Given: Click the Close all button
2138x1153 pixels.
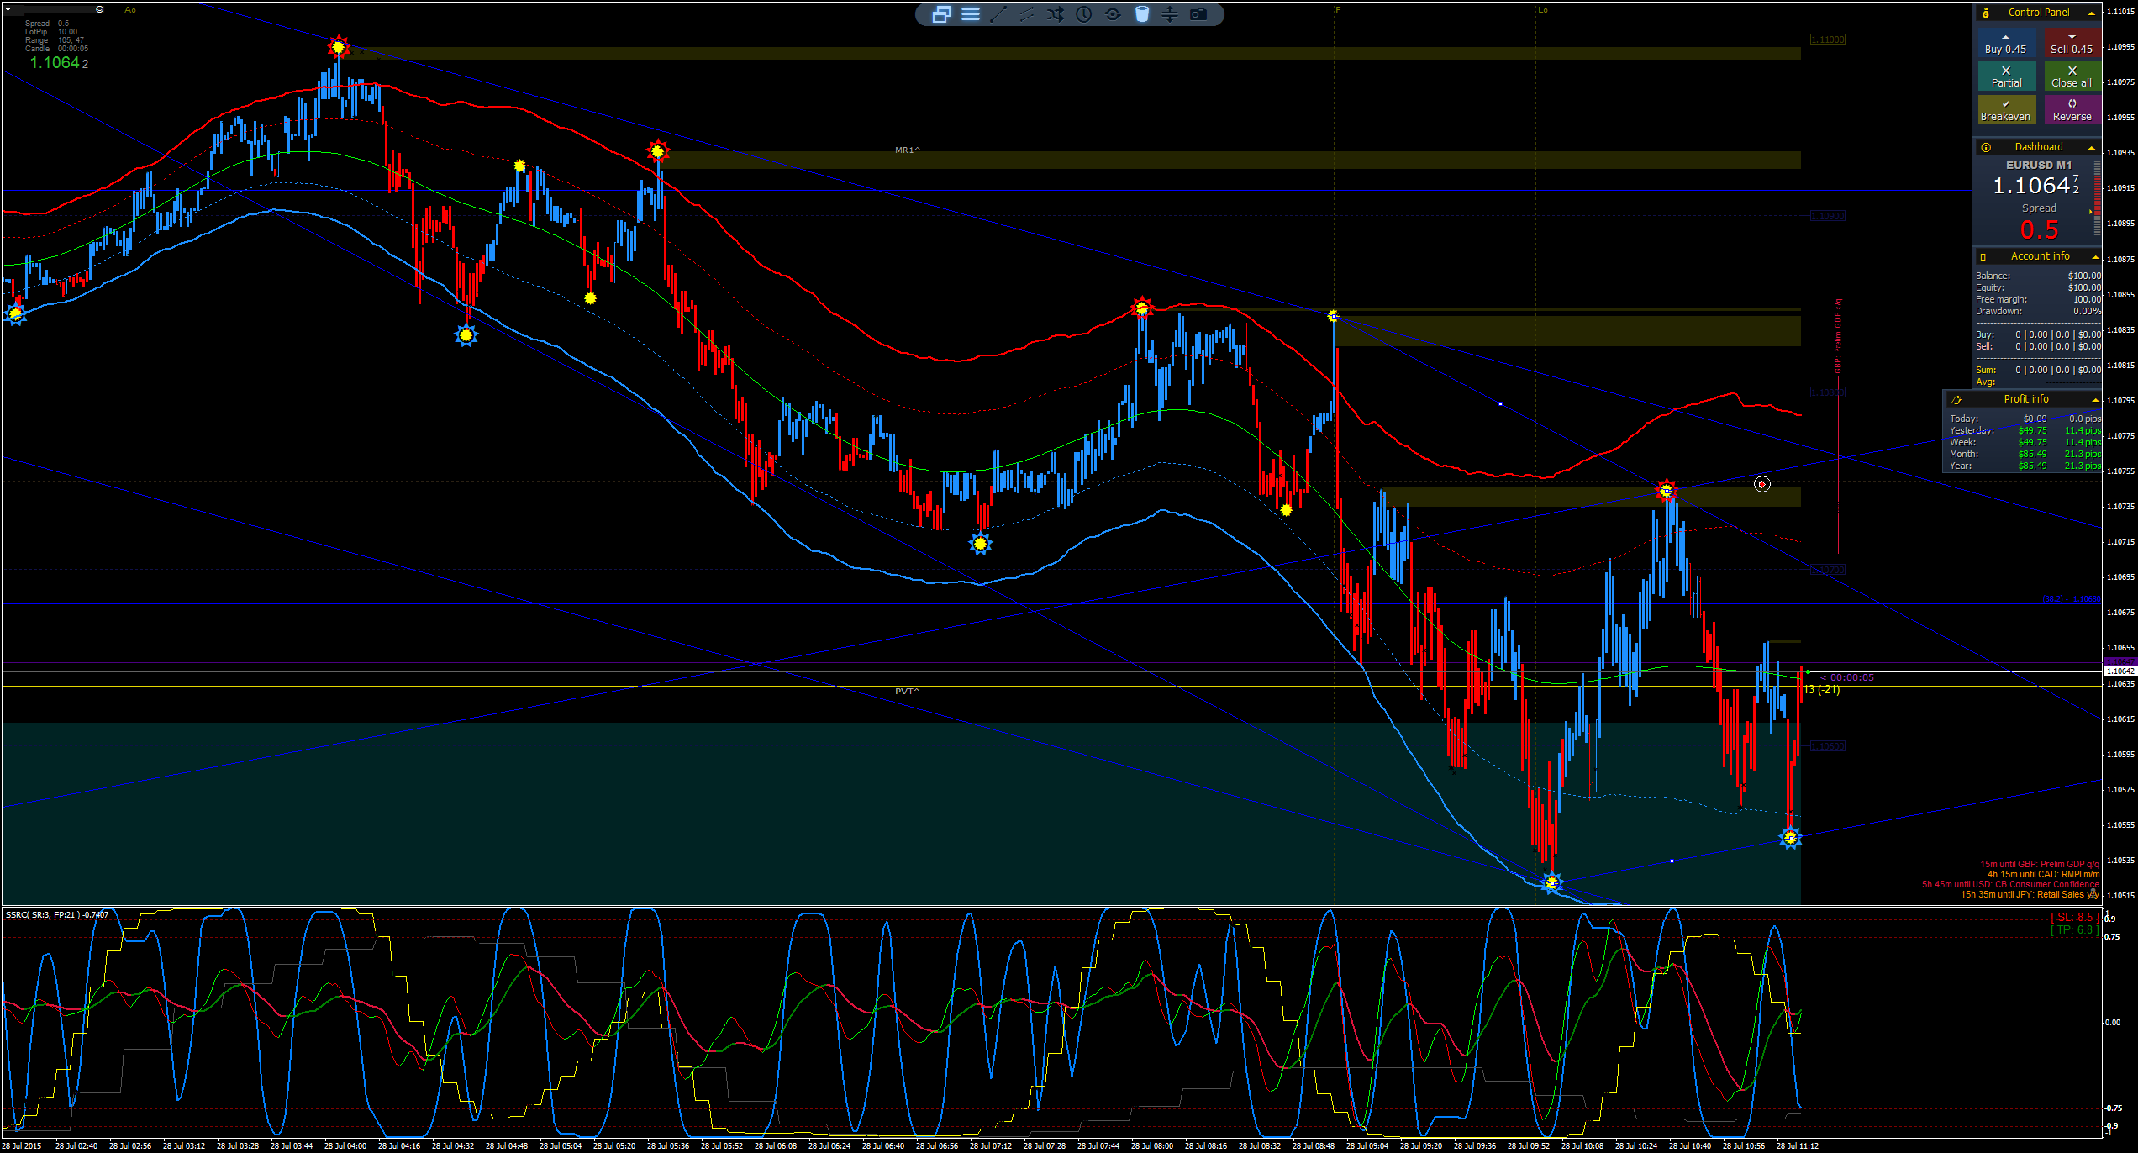Looking at the screenshot, I should click(2072, 76).
